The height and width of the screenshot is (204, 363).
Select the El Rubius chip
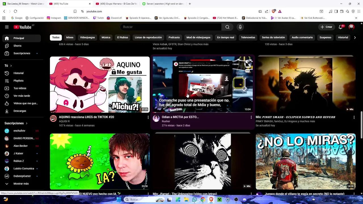[123, 37]
